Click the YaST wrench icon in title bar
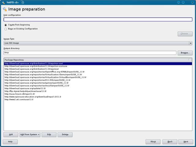Viewport: 196px width, 147px height. [x=3, y=2]
